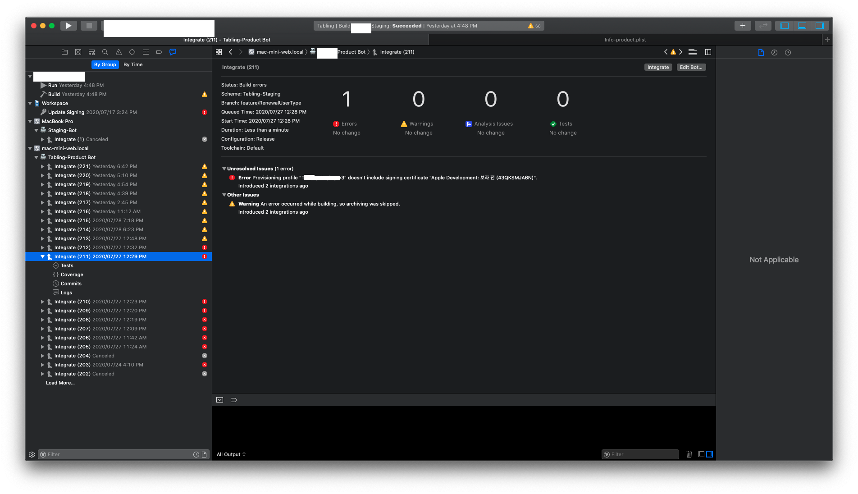The height and width of the screenshot is (494, 858).
Task: Open the Library with the plus button
Action: (x=743, y=26)
